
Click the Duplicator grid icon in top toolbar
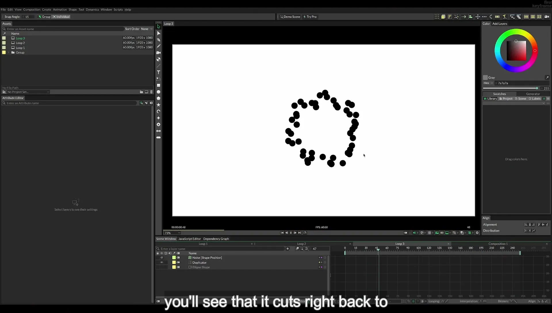pyautogui.click(x=437, y=17)
